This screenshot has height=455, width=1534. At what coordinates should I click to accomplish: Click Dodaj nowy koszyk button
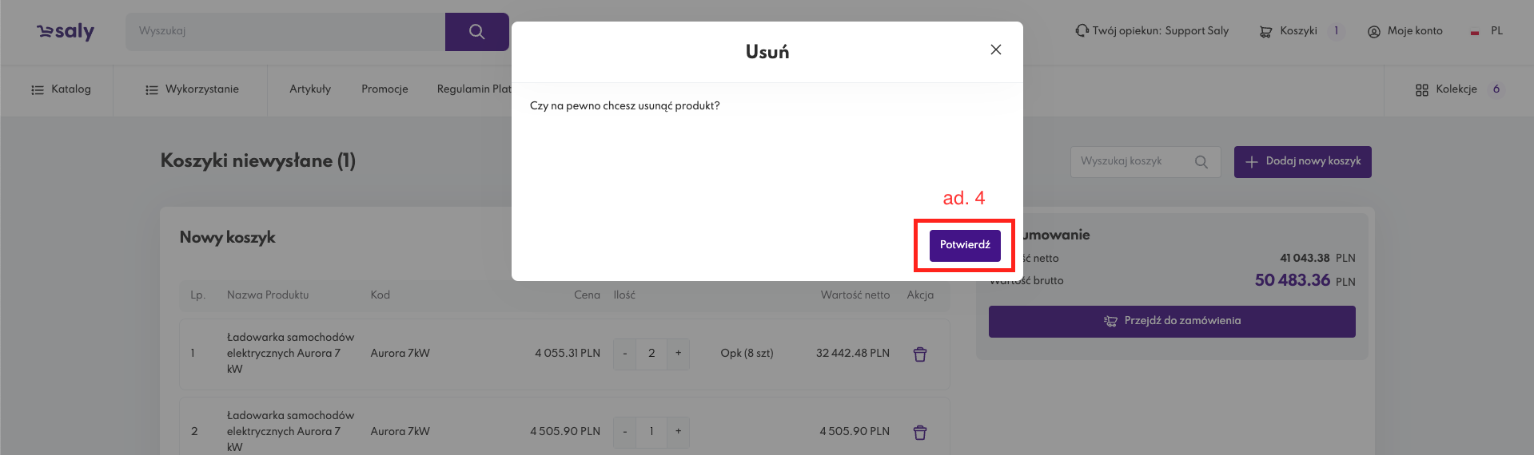point(1302,161)
